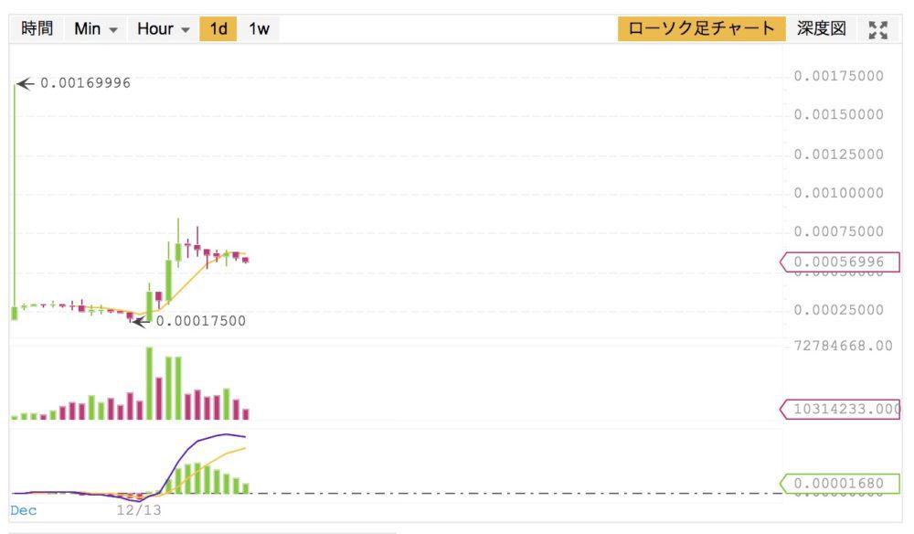
Task: Click the purple MACD line peak
Action: tap(225, 434)
